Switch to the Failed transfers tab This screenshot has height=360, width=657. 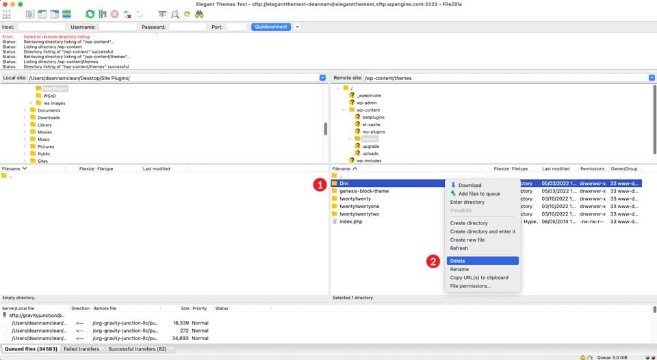80,349
